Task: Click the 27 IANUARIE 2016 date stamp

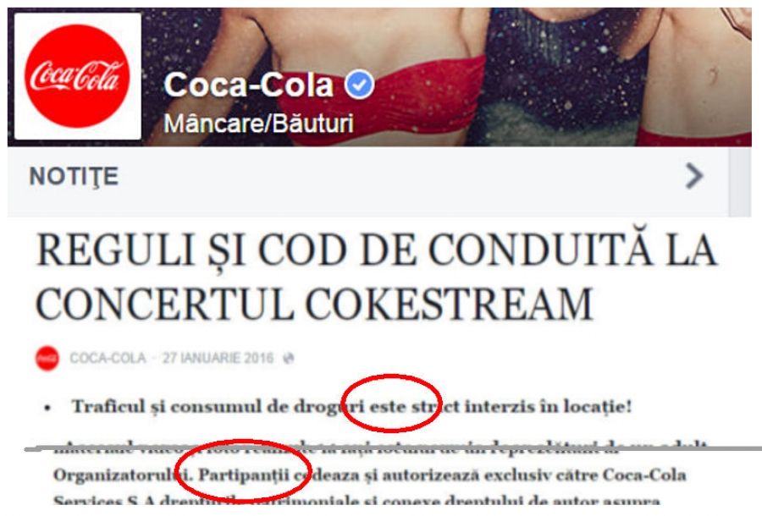Action: click(218, 358)
